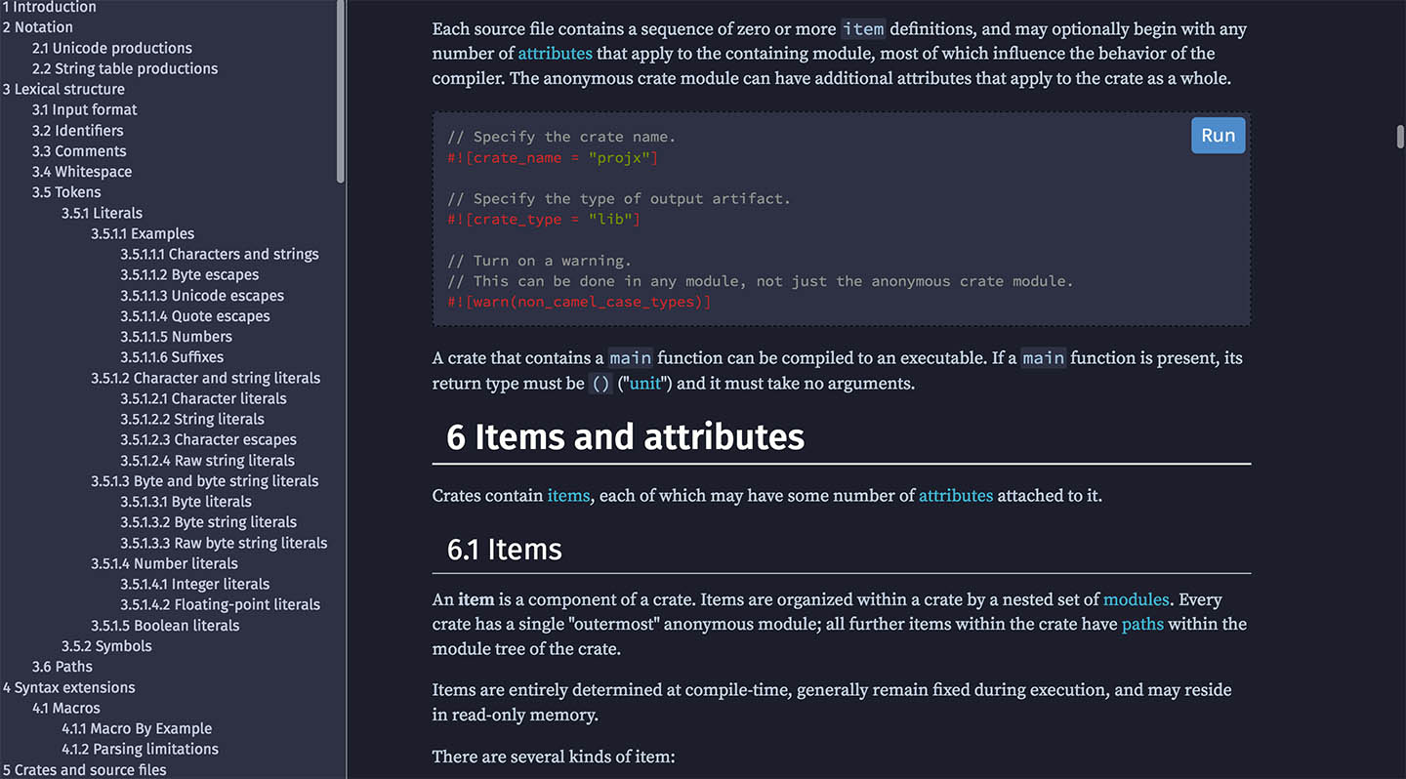This screenshot has height=779, width=1406.
Task: Open the "items" link under Items and attributes
Action: [x=568, y=495]
